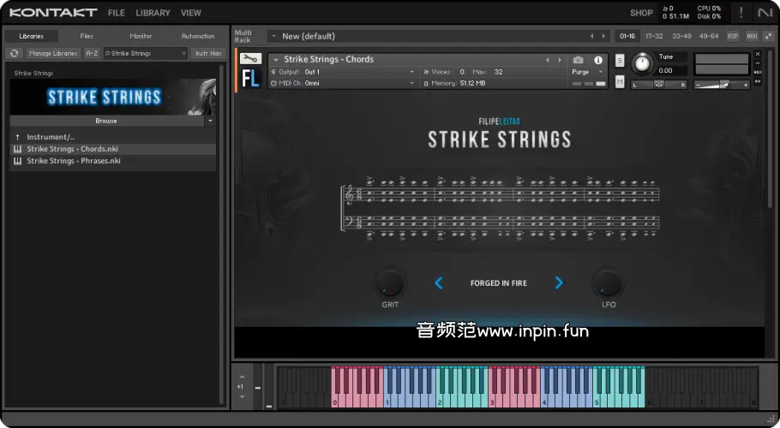Switch to the Files tab
Screen dimensions: 780x428
(x=87, y=36)
